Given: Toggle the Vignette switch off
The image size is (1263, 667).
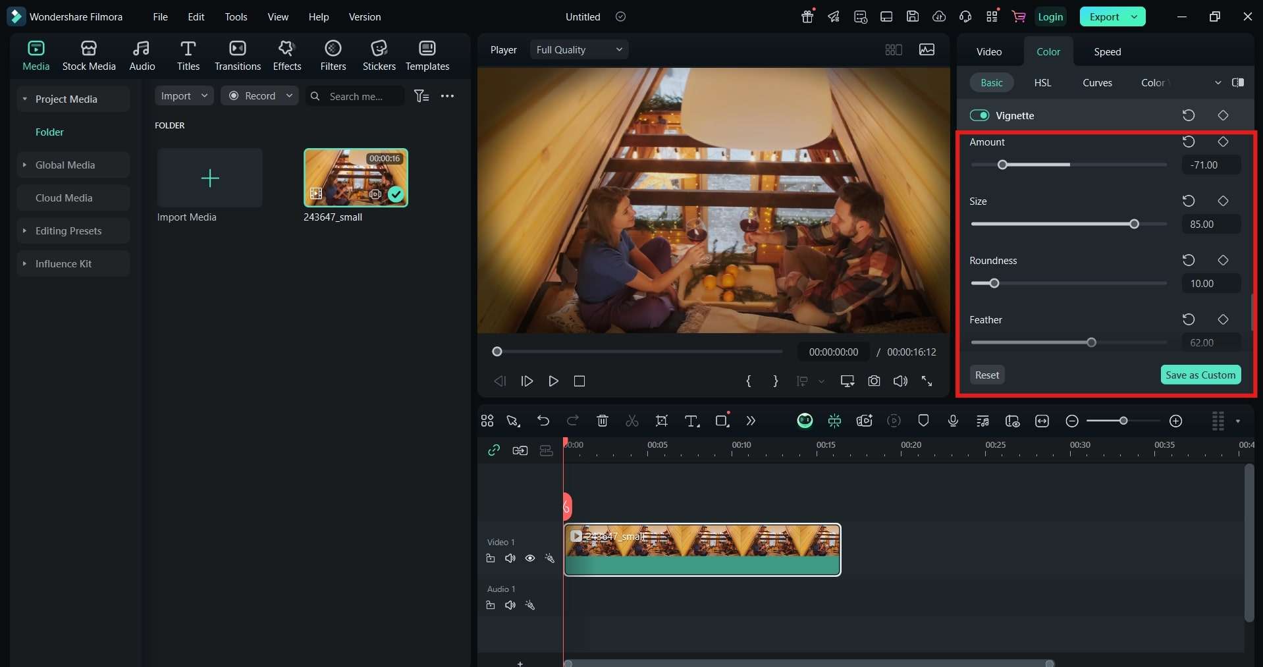Looking at the screenshot, I should click(x=979, y=115).
